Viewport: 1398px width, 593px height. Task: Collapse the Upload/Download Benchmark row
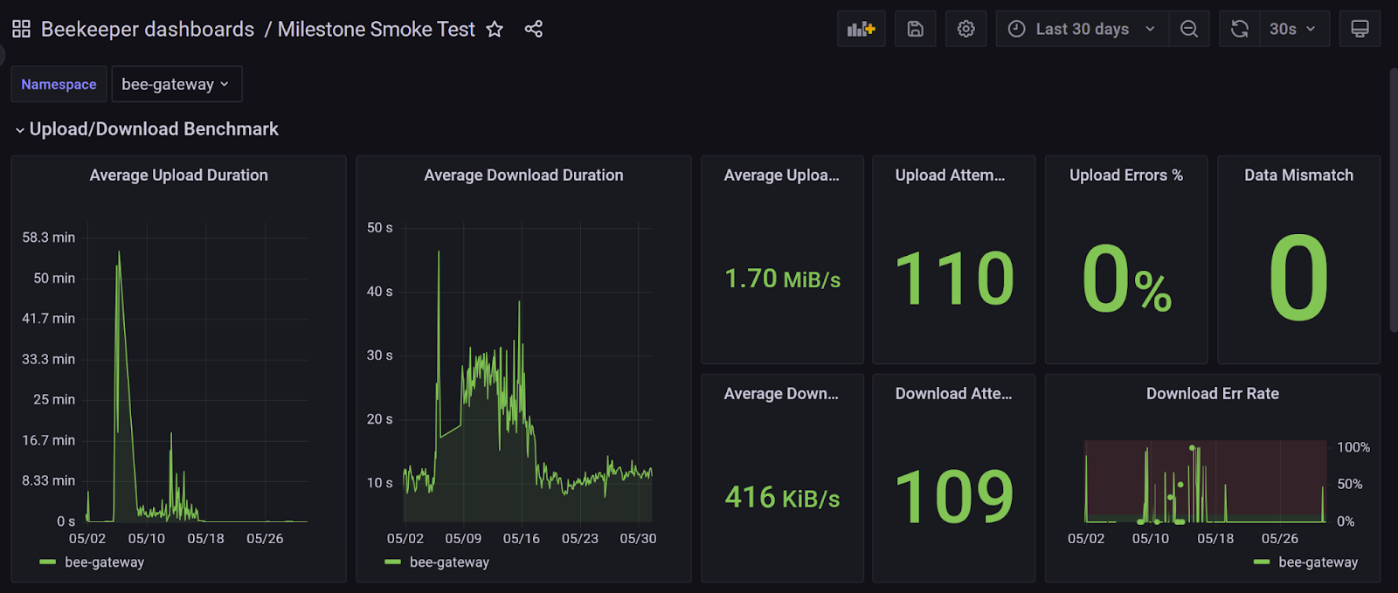pyautogui.click(x=20, y=130)
